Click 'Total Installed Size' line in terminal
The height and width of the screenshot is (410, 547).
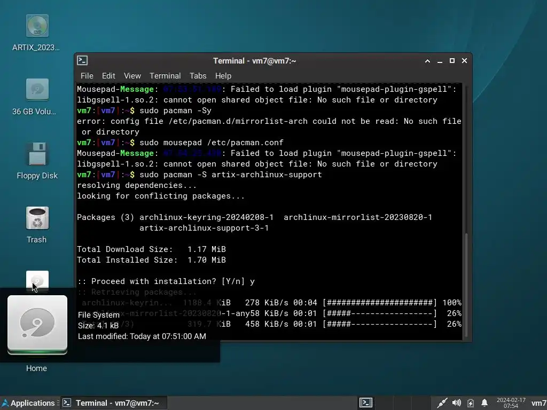(151, 260)
